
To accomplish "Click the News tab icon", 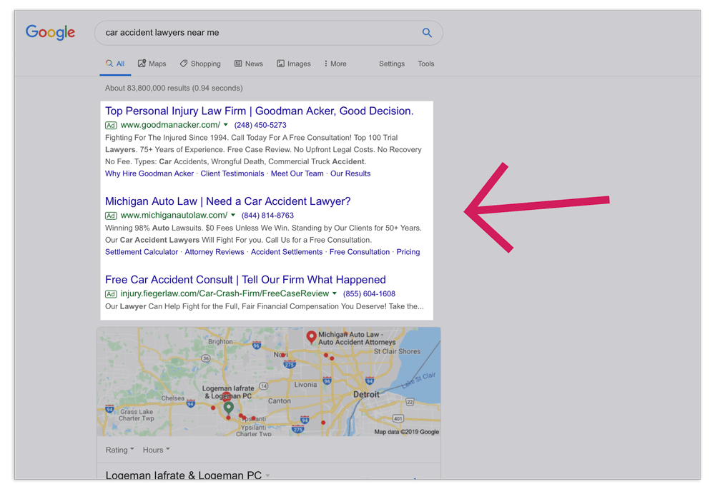I will coord(238,64).
